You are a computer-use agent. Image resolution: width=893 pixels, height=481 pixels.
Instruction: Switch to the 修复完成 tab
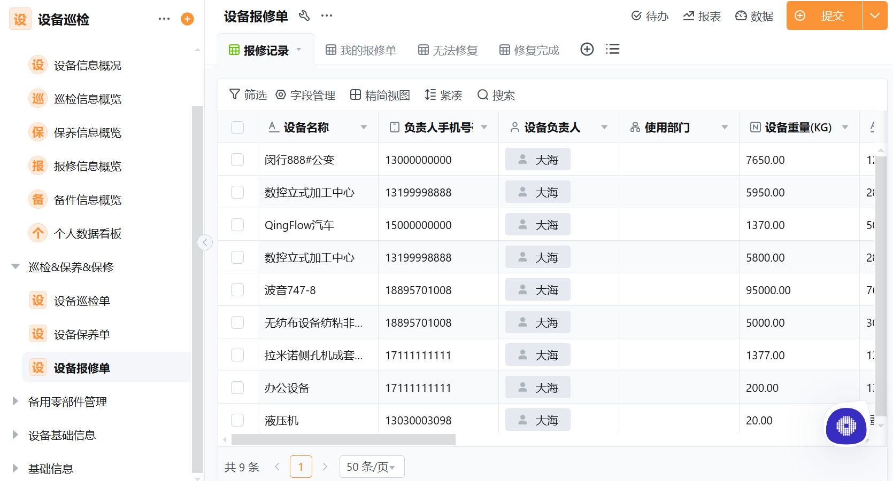[528, 49]
